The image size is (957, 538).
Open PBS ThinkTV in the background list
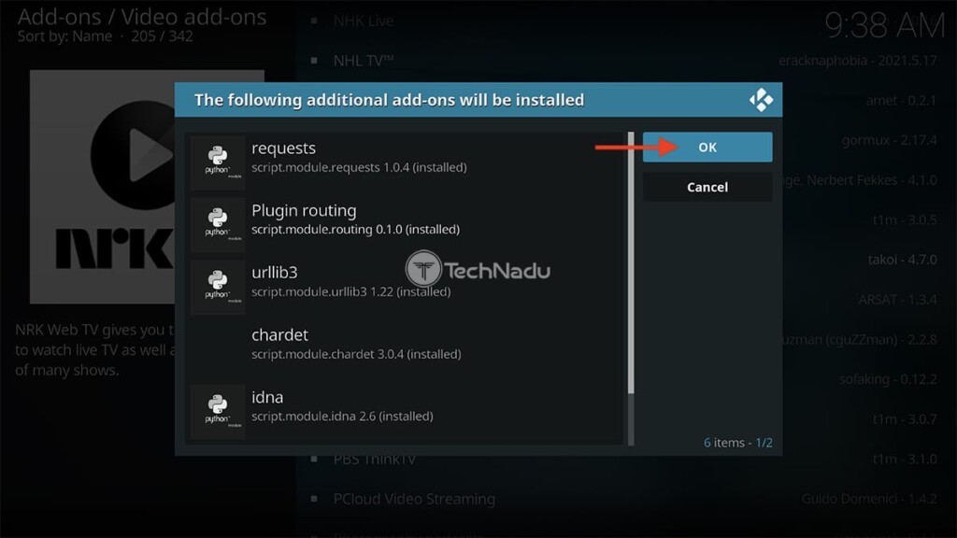[x=374, y=460]
